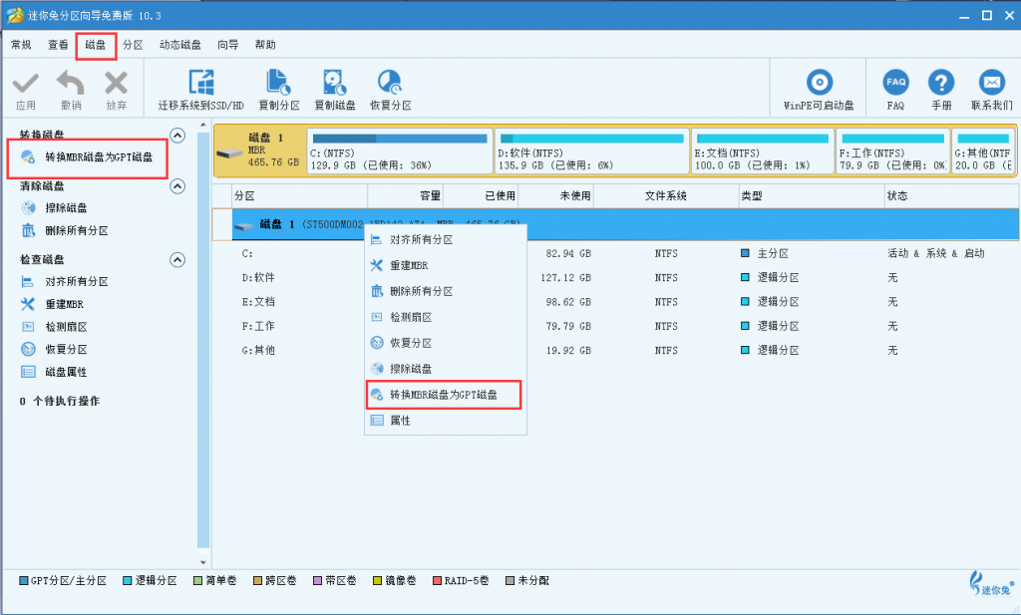Viewport: 1021px width, 615px height.
Task: Select the D:软件(NTFS) partition block in disk map
Action: click(x=592, y=151)
